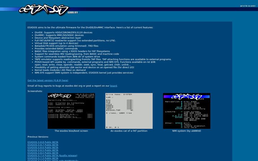Screen dimensions: 258x161
Task: Click the 'open, read, write, close, opendir' function list line
Action: tap(83, 64)
